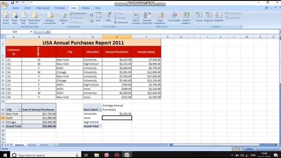Switch to the Review tab
This screenshot has height=158, width=281.
(x=86, y=8)
